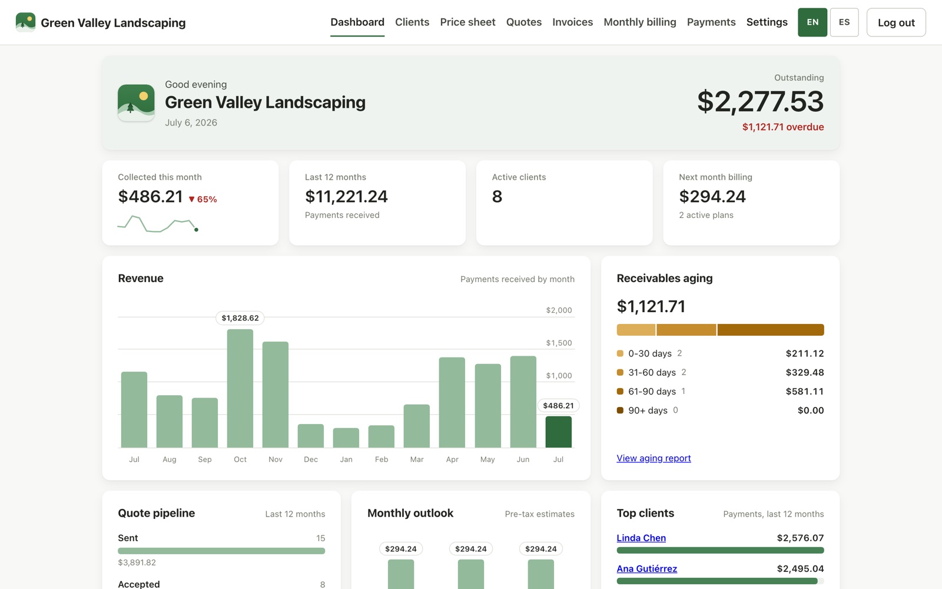Click the $581.11 aging amount

click(805, 391)
